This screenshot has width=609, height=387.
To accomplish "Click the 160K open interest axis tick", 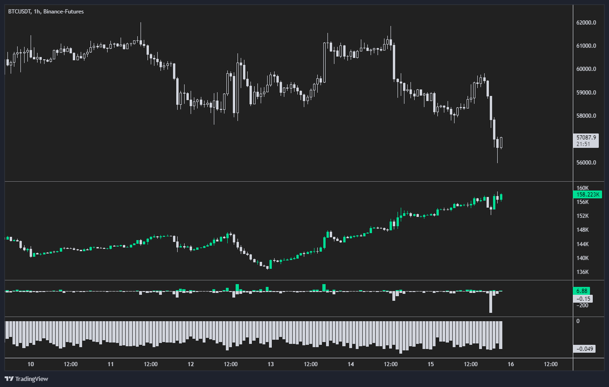I will pyautogui.click(x=583, y=188).
